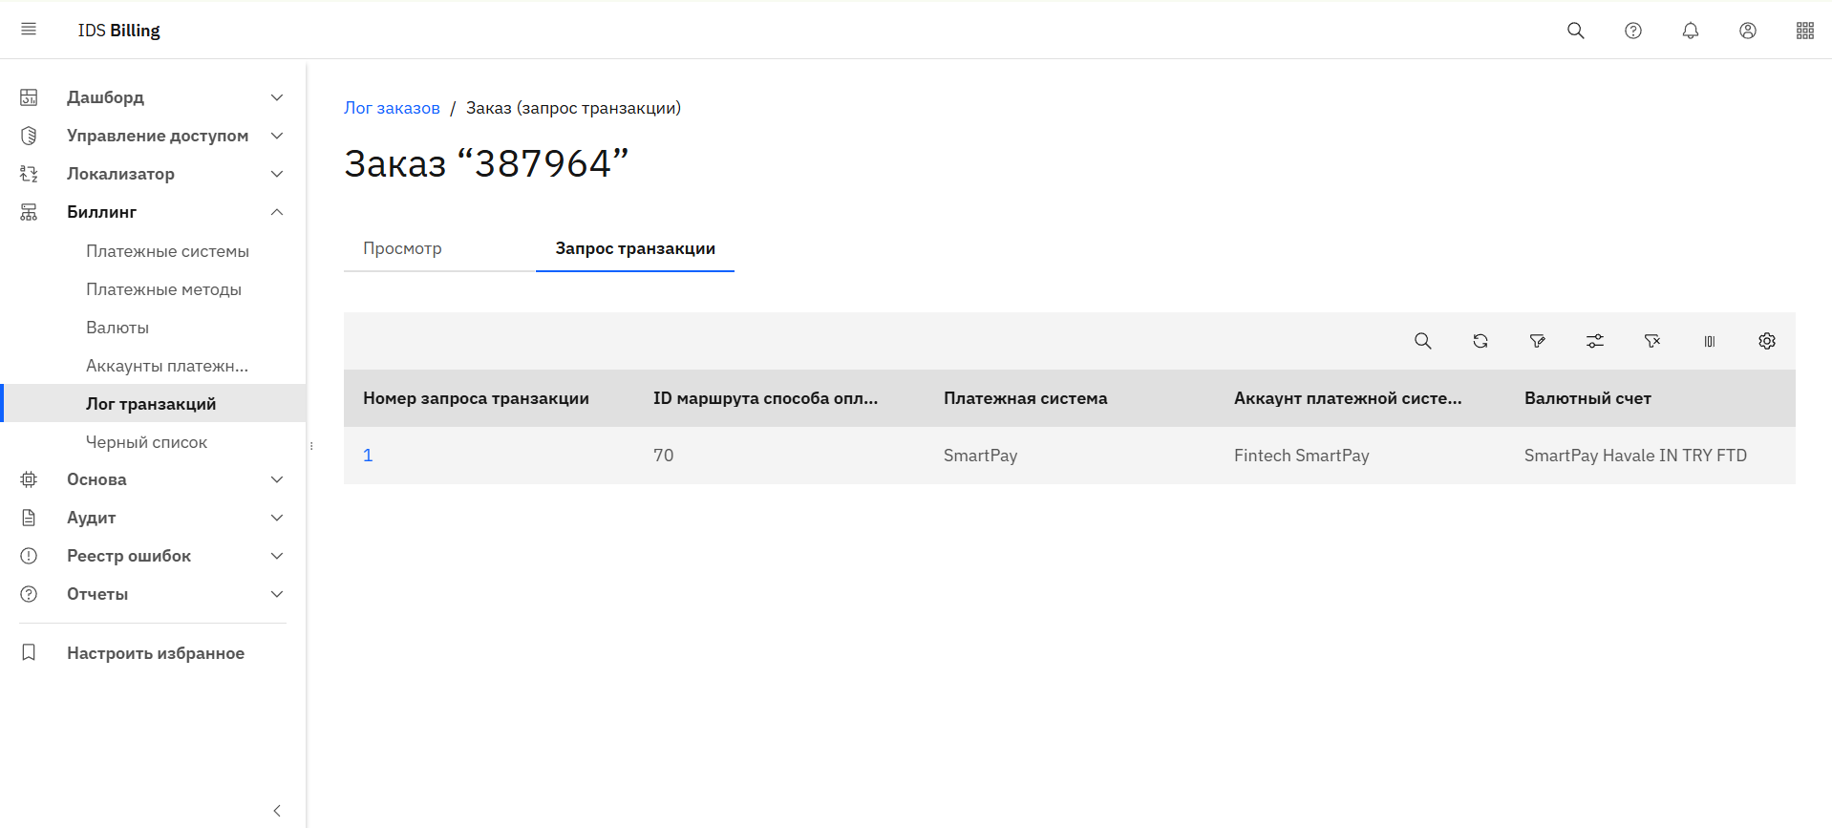Refresh the transaction request table
Viewport: 1832px width, 828px height.
[1480, 341]
